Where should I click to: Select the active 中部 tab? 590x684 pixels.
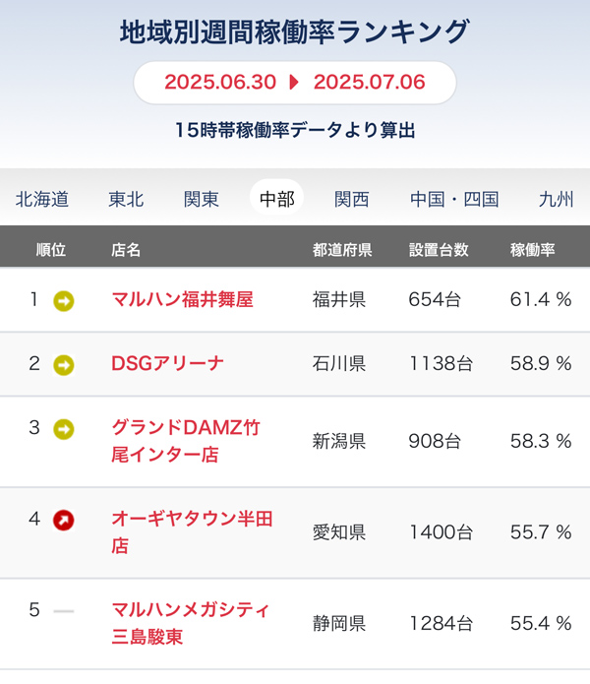(276, 198)
